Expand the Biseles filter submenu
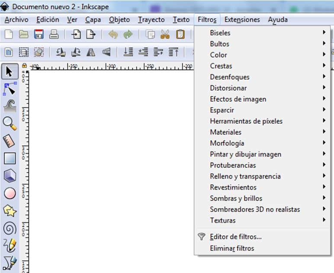 pyautogui.click(x=263, y=33)
